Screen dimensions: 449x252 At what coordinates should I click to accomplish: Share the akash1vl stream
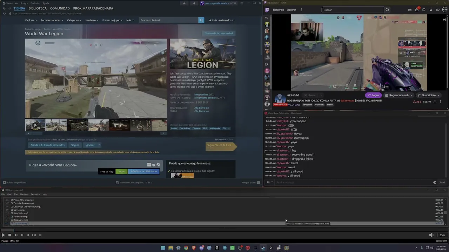(x=435, y=102)
